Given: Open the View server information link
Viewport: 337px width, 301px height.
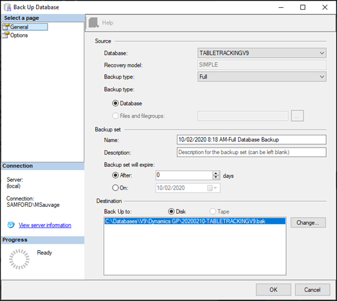Looking at the screenshot, I should [45, 225].
